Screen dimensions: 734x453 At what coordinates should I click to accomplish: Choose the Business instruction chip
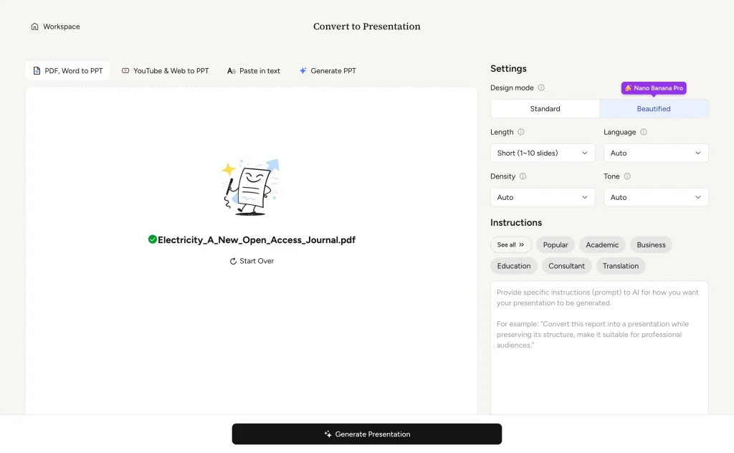[651, 244]
